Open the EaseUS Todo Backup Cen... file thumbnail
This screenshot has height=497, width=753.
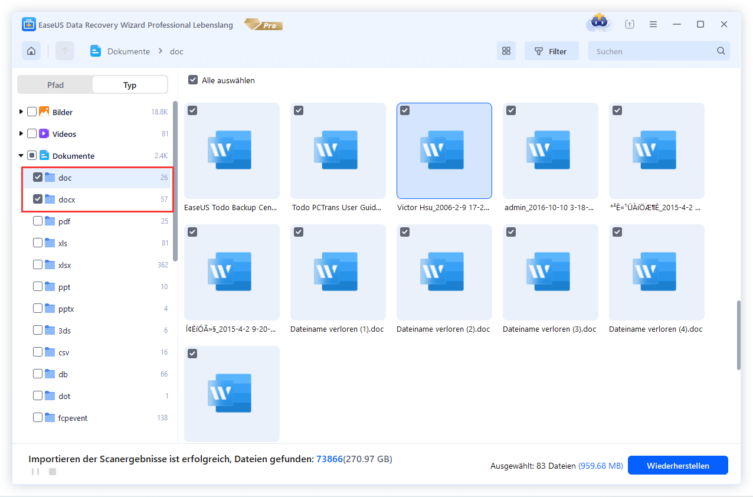[x=232, y=151]
